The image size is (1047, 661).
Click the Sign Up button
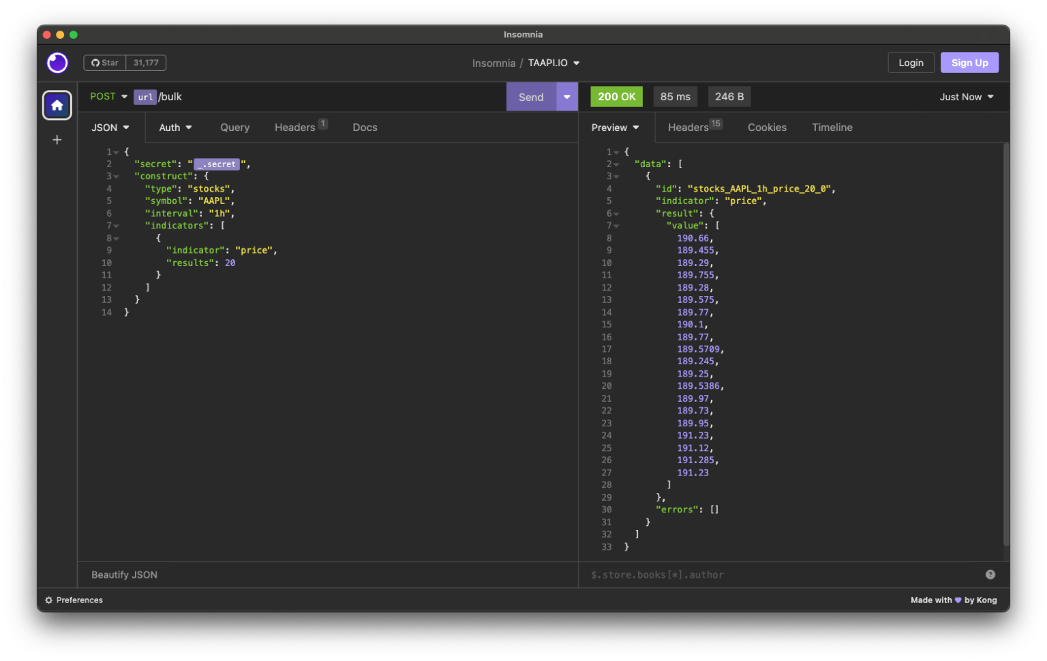point(969,62)
